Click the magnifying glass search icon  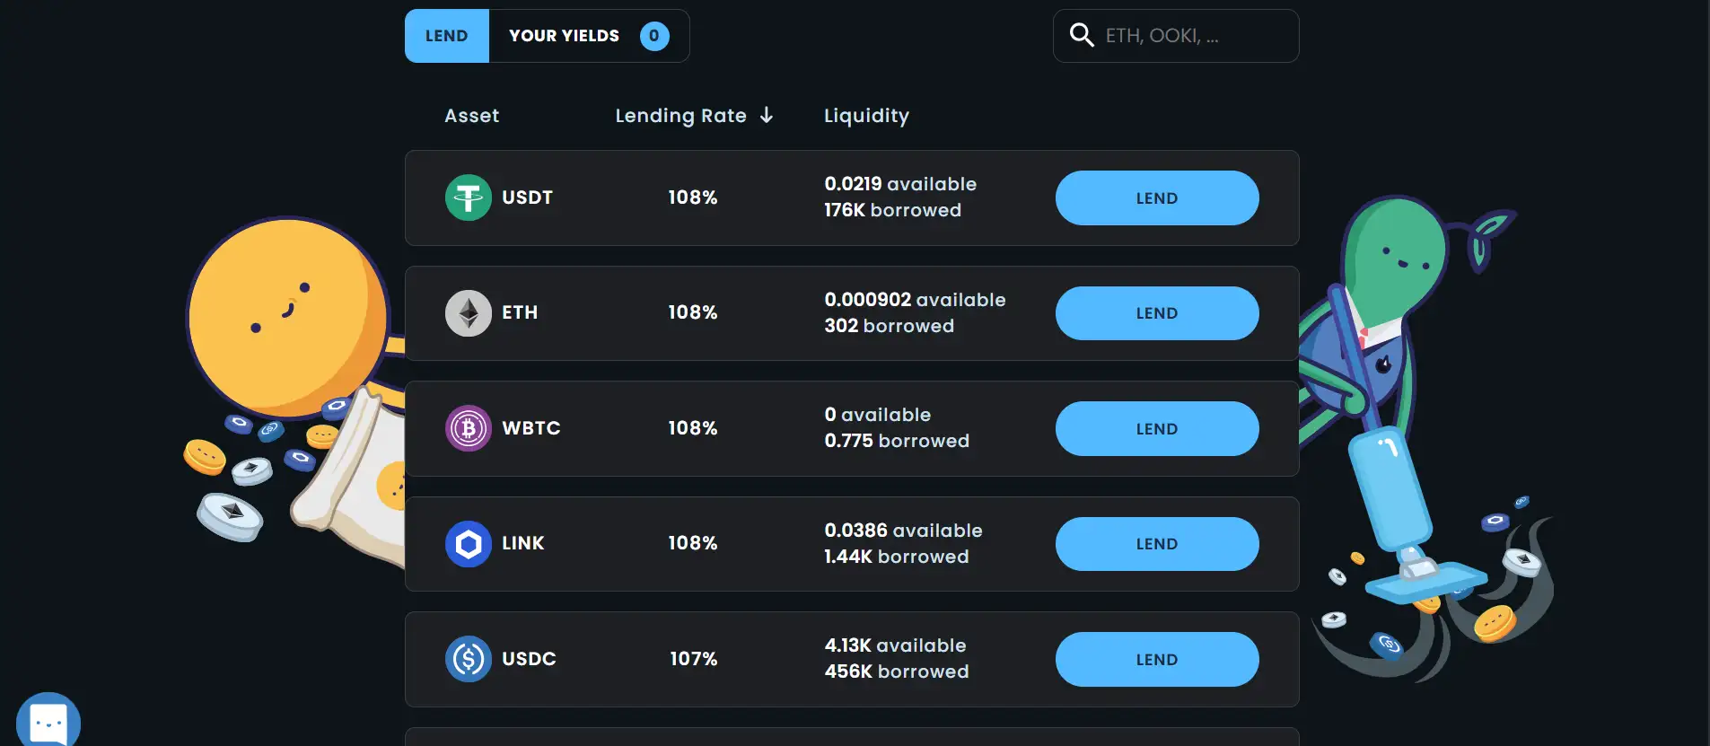pos(1082,36)
